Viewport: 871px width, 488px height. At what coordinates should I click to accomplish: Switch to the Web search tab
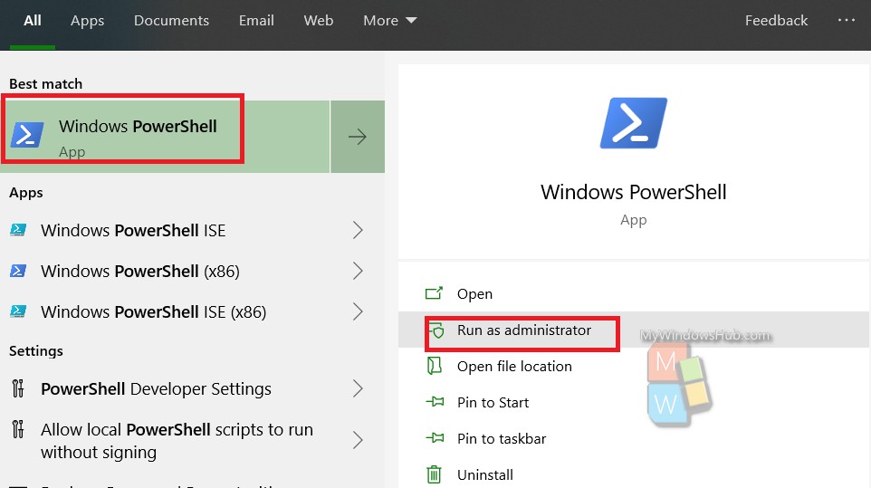click(x=319, y=21)
